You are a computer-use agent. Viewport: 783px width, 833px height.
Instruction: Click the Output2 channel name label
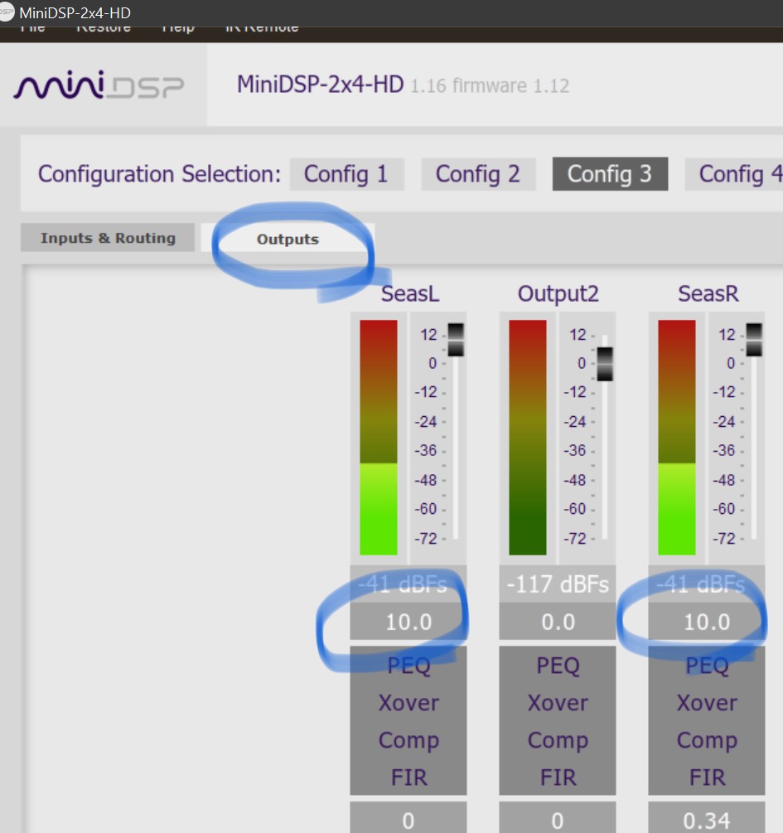pyautogui.click(x=558, y=293)
